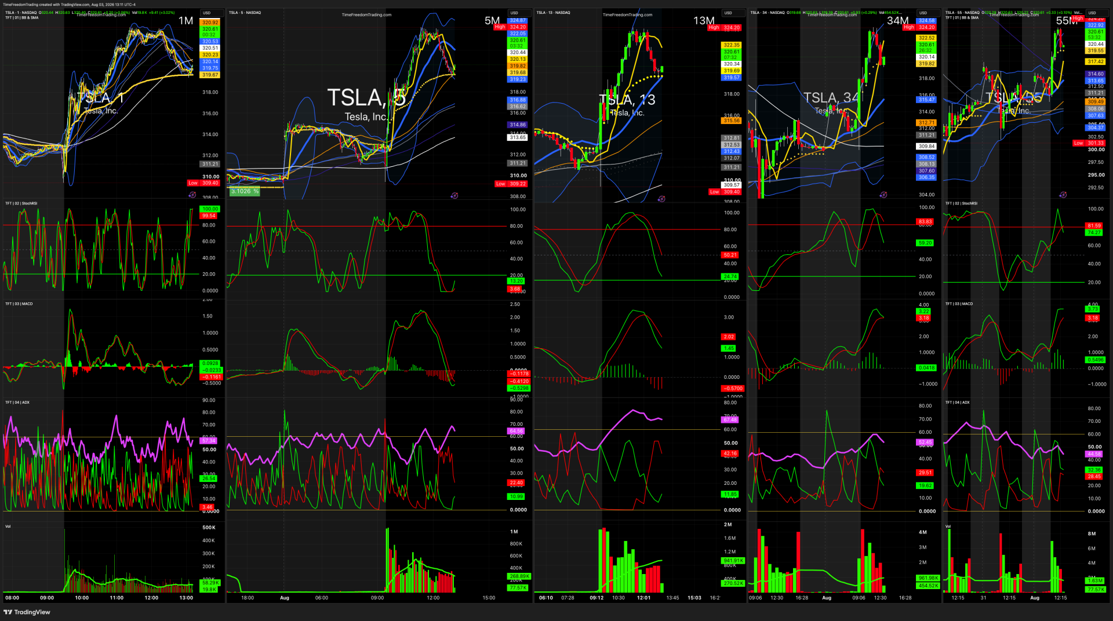Click the white '309.84' price tag in 34M chart
The height and width of the screenshot is (621, 1113).
coord(926,146)
